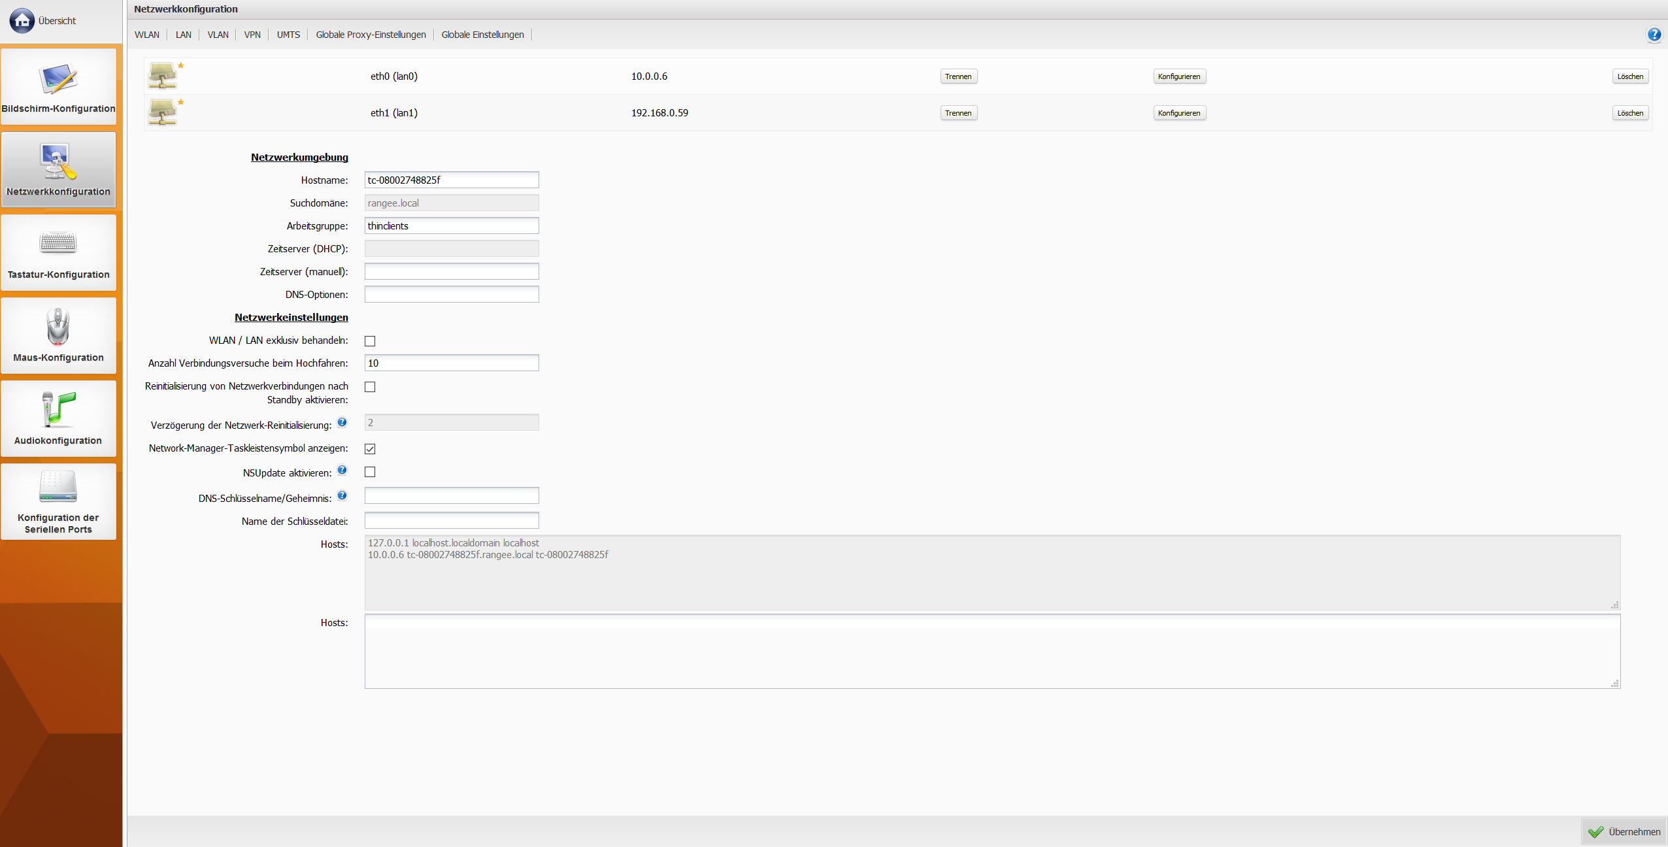Click into Name der Schlüsseldatei field

click(x=452, y=520)
